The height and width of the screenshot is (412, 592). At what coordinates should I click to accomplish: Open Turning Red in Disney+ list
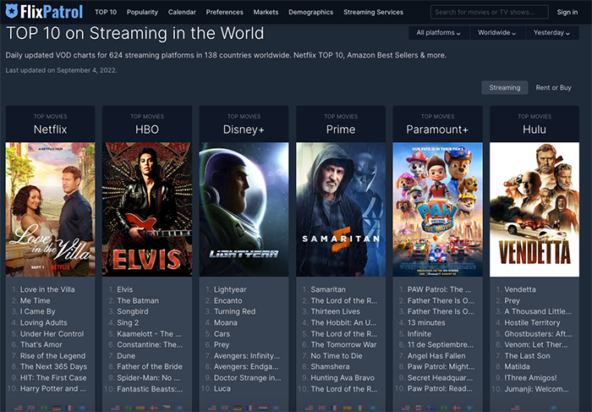(235, 311)
